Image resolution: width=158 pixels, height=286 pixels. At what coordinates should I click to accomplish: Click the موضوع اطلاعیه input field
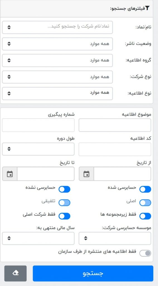click(x=115, y=125)
